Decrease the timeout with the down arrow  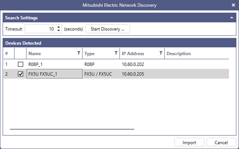[59, 30]
